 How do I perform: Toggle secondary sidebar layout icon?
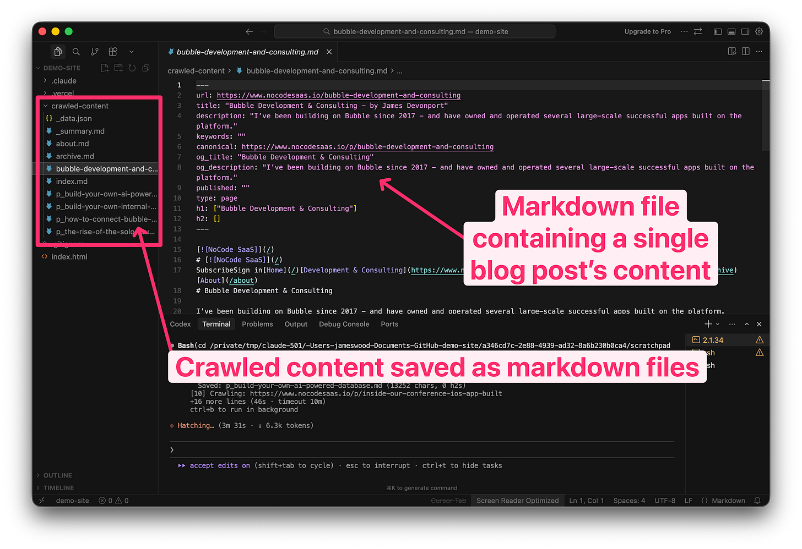coord(745,32)
